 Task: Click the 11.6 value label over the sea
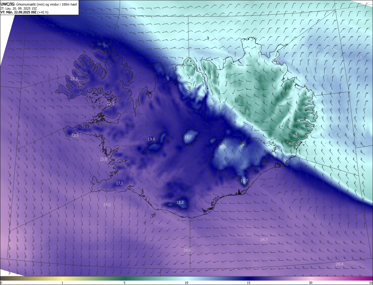coord(339,95)
